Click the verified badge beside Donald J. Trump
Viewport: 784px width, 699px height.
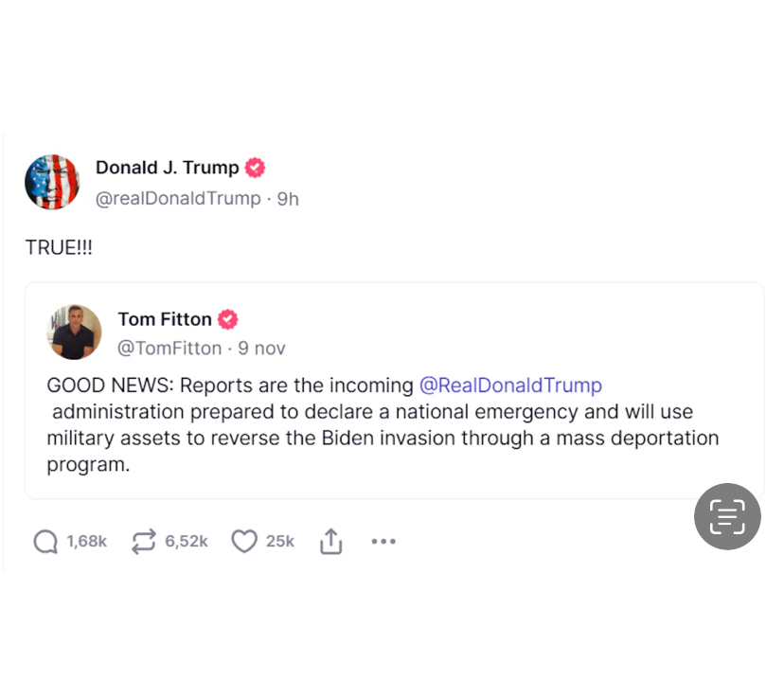point(255,169)
